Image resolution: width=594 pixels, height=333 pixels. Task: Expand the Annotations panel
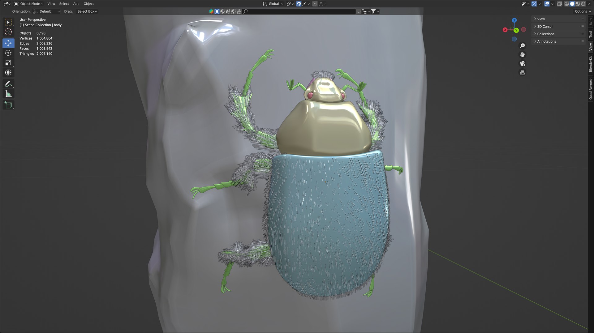[x=558, y=41]
